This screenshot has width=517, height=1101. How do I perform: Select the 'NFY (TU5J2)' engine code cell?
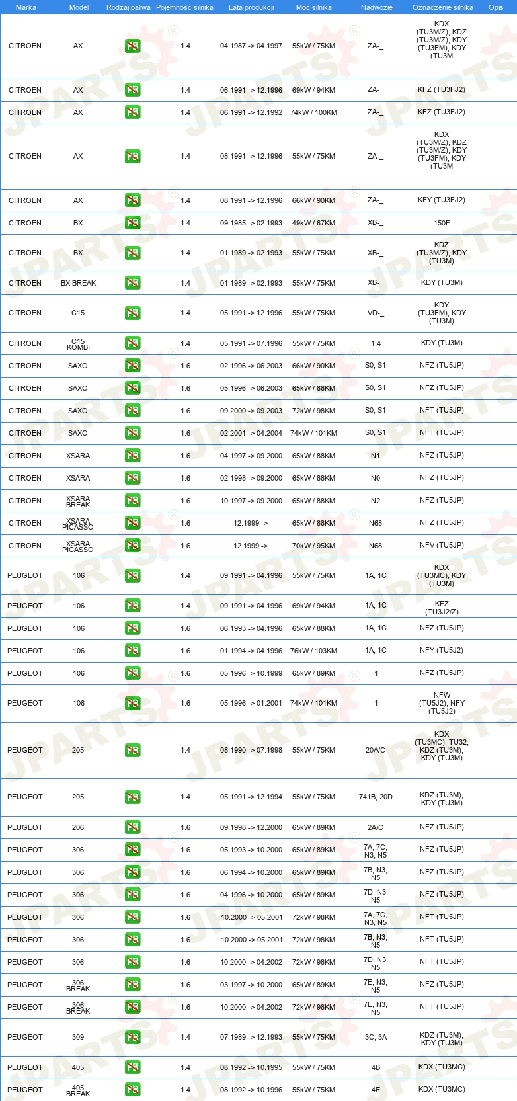(442, 651)
